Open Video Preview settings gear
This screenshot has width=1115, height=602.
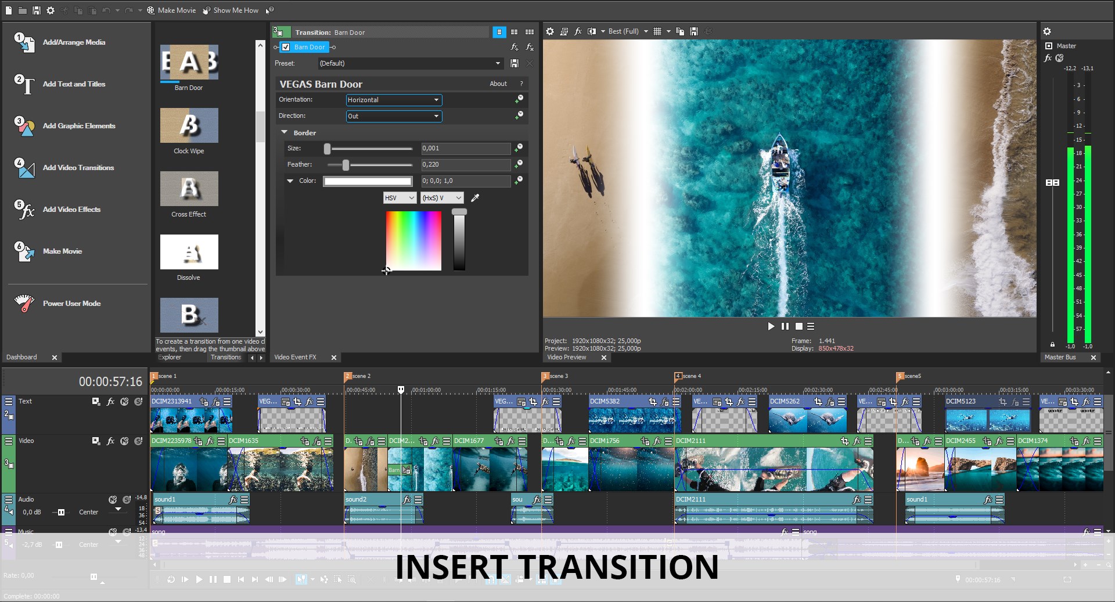(549, 31)
